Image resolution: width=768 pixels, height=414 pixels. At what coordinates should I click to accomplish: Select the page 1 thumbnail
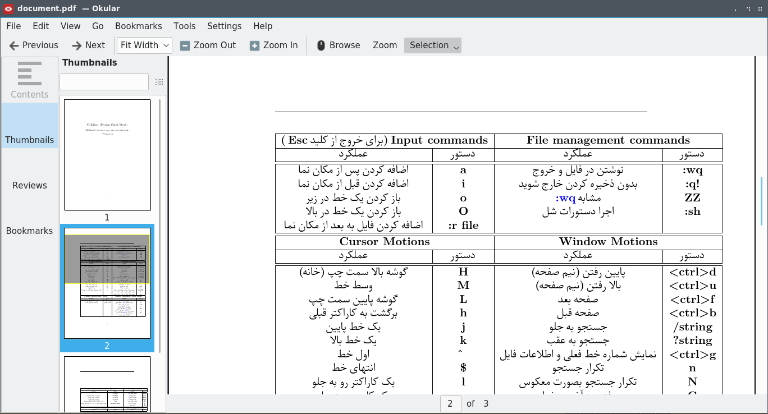[x=107, y=155]
